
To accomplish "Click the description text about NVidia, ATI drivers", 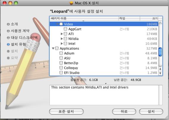I will tap(90, 87).
